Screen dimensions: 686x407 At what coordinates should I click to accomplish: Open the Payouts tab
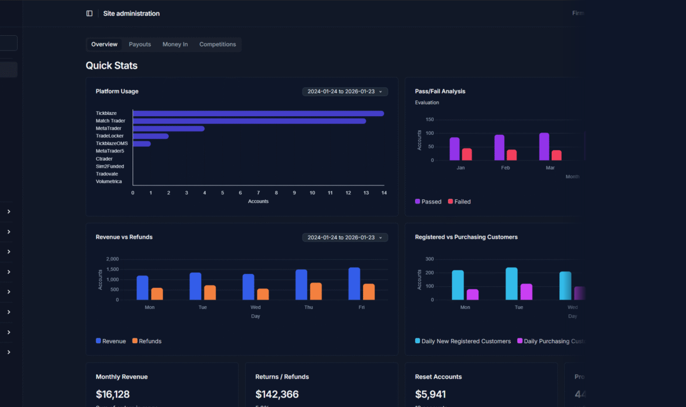coord(140,44)
